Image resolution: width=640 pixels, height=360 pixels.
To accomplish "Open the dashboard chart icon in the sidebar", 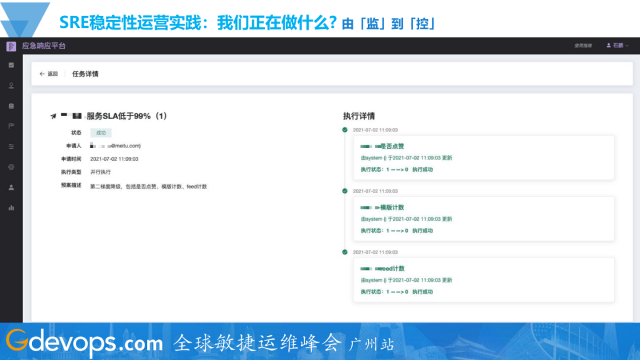I will (x=11, y=65).
